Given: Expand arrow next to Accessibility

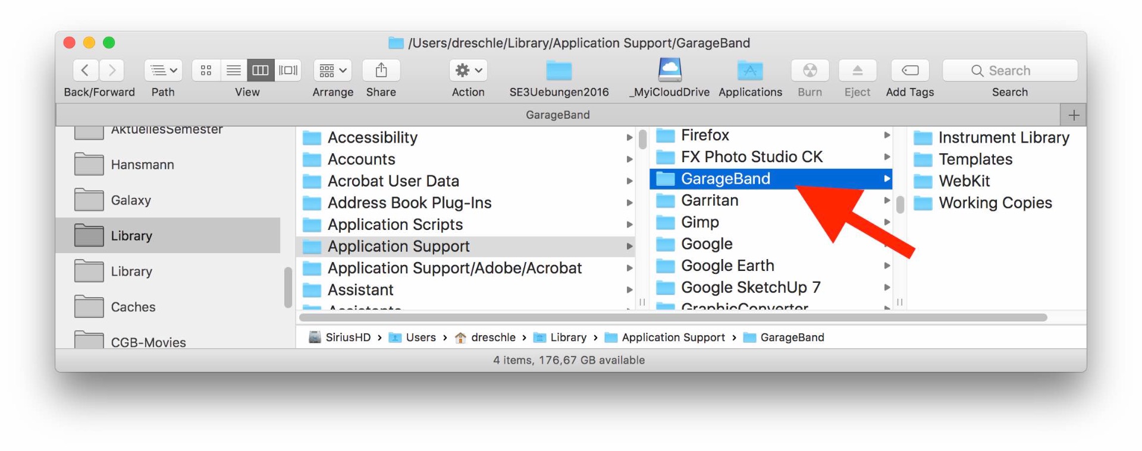Looking at the screenshot, I should point(629,137).
